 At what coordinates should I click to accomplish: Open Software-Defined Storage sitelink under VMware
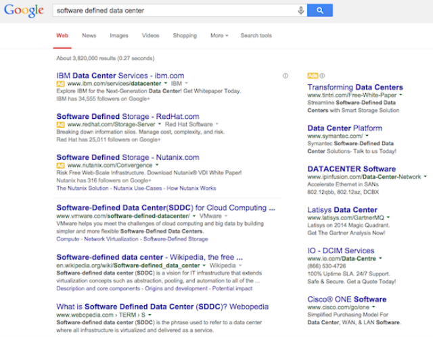(176, 239)
